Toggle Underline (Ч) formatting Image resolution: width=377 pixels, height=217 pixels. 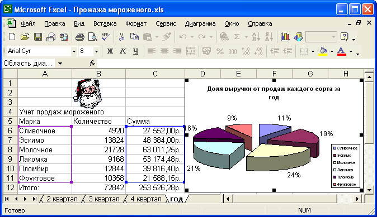click(135, 51)
